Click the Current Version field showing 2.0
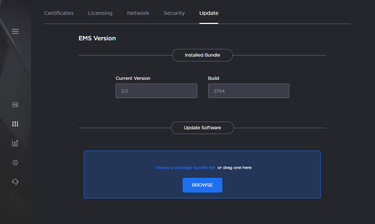The width and height of the screenshot is (375, 224). [x=156, y=91]
